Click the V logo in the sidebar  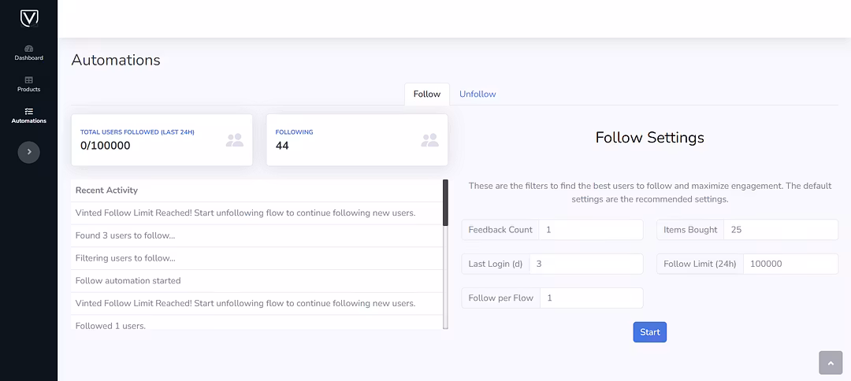[x=28, y=18]
